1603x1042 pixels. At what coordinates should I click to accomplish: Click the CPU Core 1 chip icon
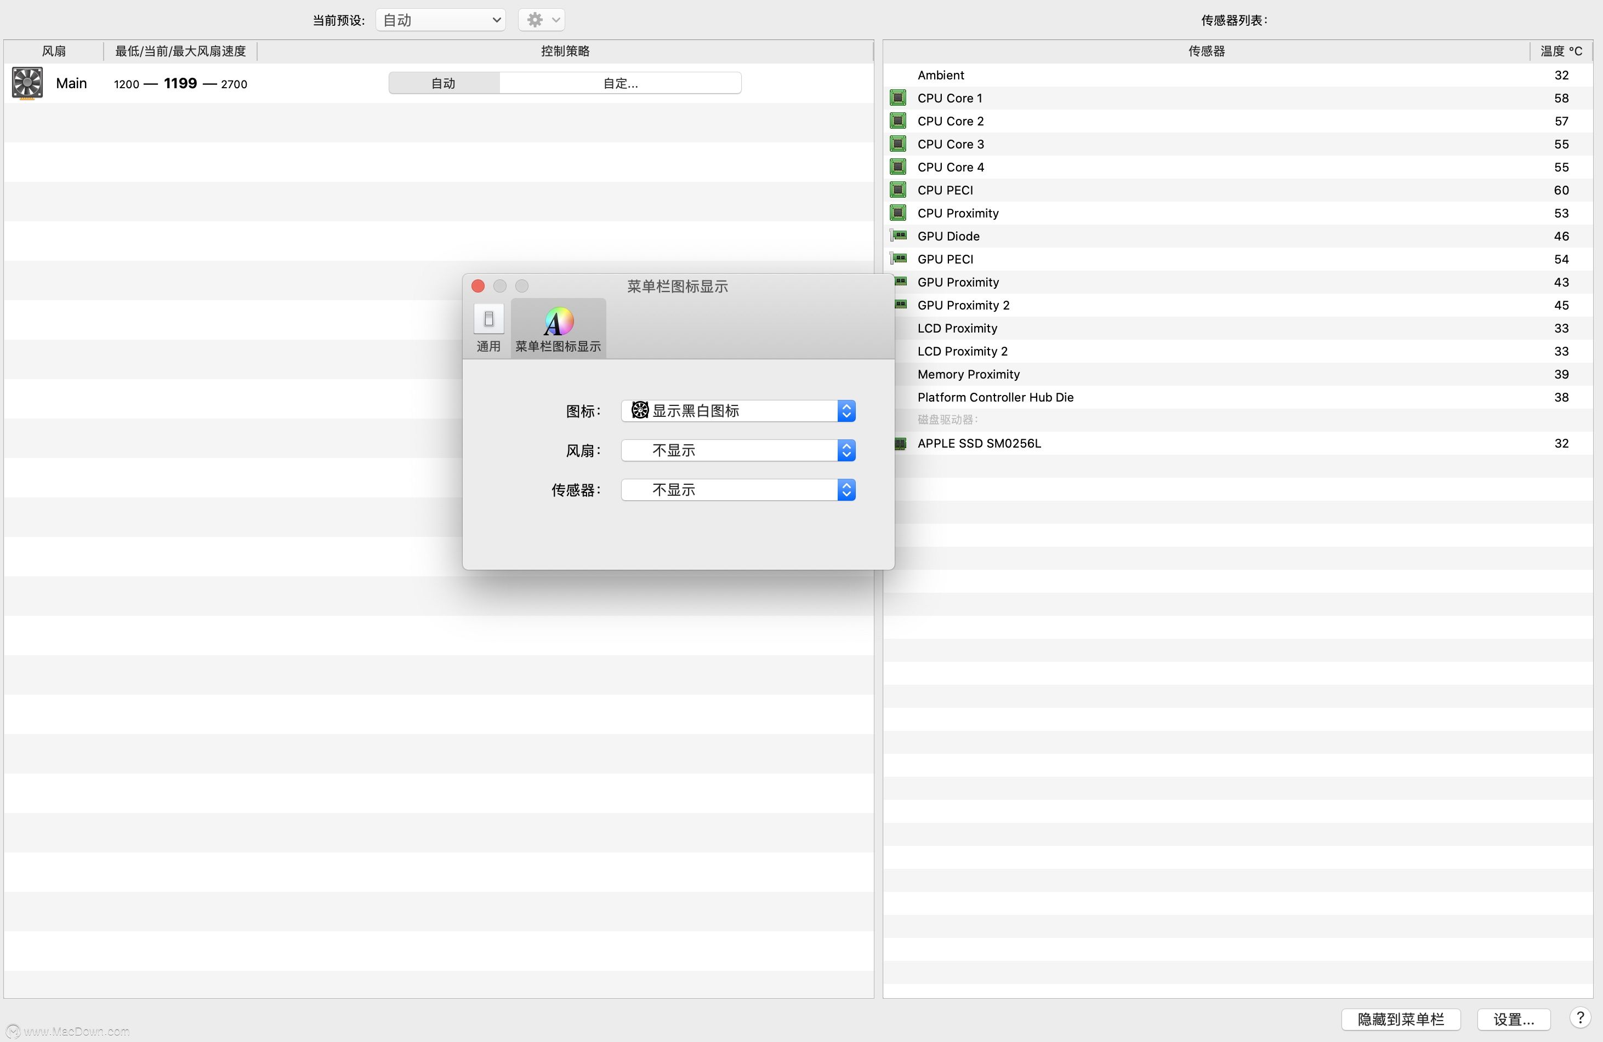point(900,98)
